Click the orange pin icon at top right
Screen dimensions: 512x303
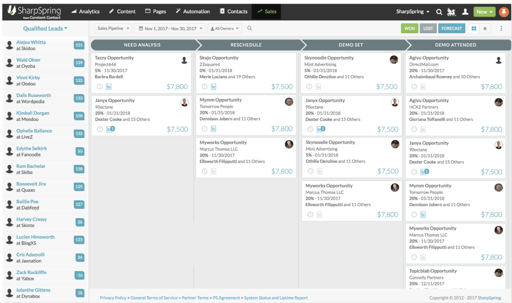503,11
